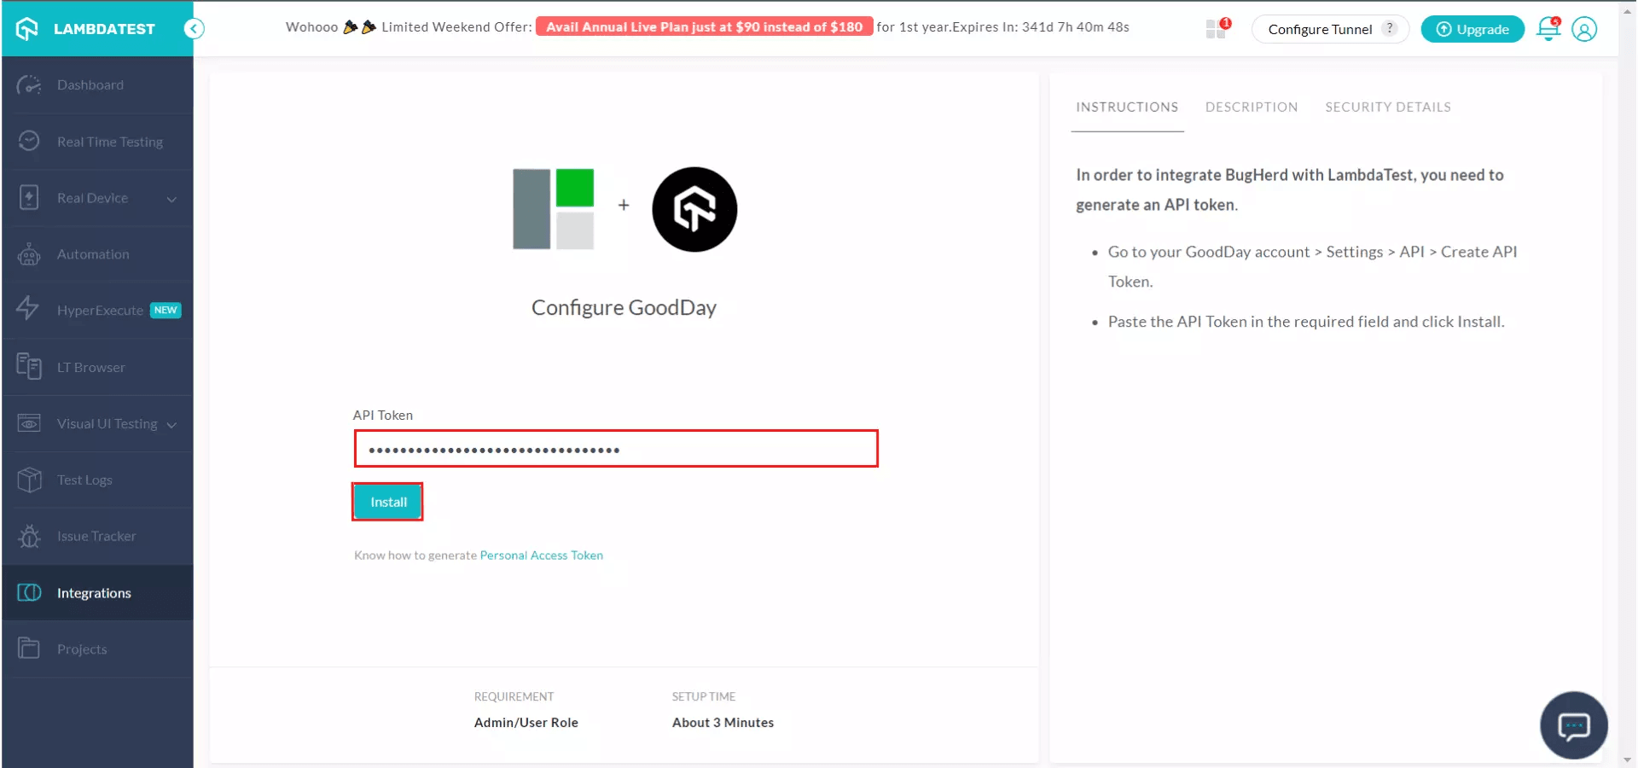Select Projects in the sidebar
The image size is (1638, 768).
click(82, 649)
